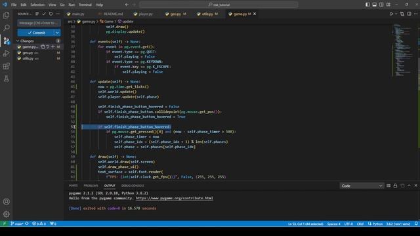Image resolution: width=420 pixels, height=236 pixels.
Task: Go forward with the navigation arrow
Action: [x=134, y=5]
